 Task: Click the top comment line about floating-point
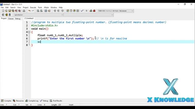[99, 22]
